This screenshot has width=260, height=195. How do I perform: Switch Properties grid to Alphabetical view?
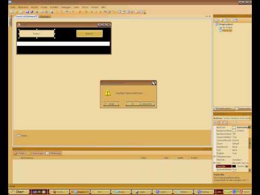pos(219,123)
